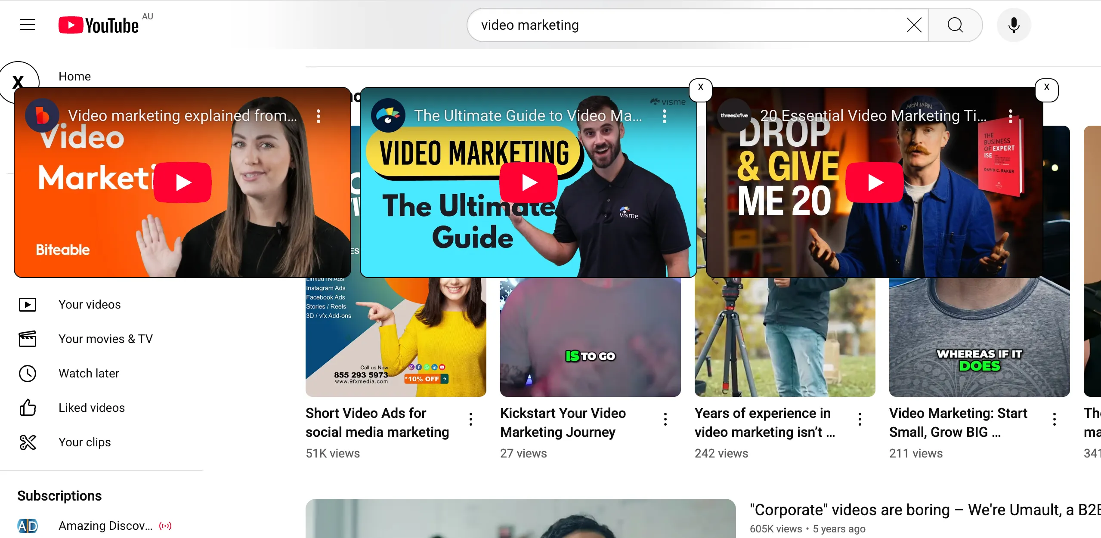This screenshot has width=1101, height=538.
Task: Open Watch later list
Action: pyautogui.click(x=89, y=373)
